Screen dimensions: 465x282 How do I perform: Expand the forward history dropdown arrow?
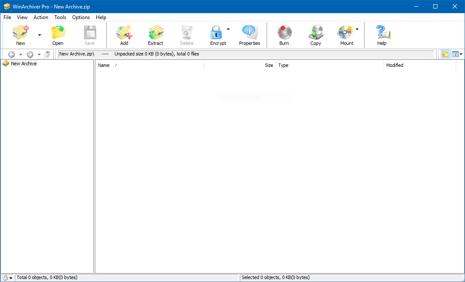[x=39, y=55]
